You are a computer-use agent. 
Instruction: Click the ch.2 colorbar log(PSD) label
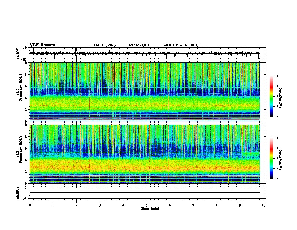pyautogui.click(x=281, y=160)
